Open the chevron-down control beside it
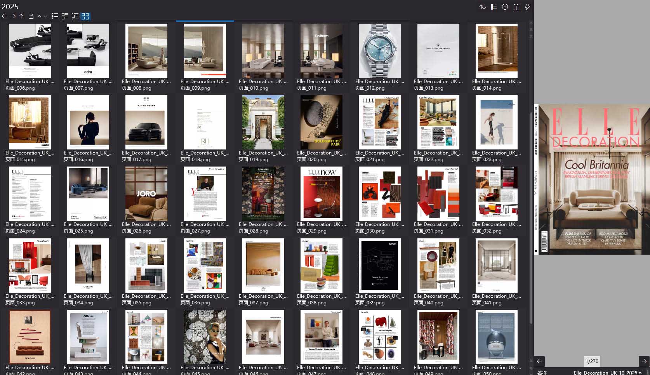Viewport: 650px width, 375px height. 44,16
